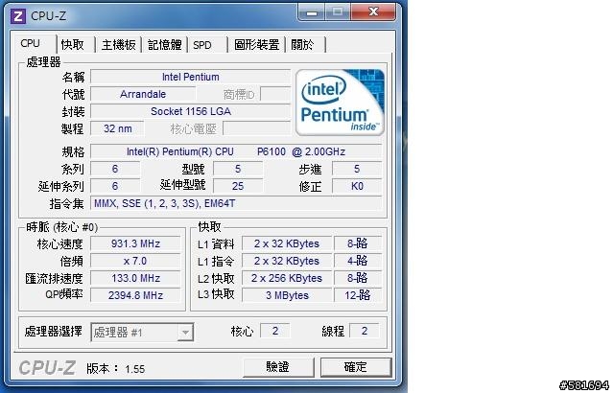Go to the 記憶體 tab

[x=165, y=45]
